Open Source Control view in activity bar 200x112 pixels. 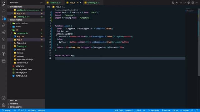3,18
